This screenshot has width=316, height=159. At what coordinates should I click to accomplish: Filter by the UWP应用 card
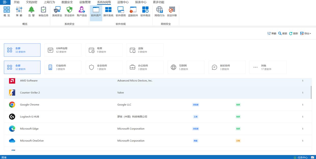point(63,50)
